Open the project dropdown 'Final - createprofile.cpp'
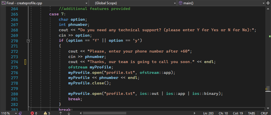 [x=45, y=3]
